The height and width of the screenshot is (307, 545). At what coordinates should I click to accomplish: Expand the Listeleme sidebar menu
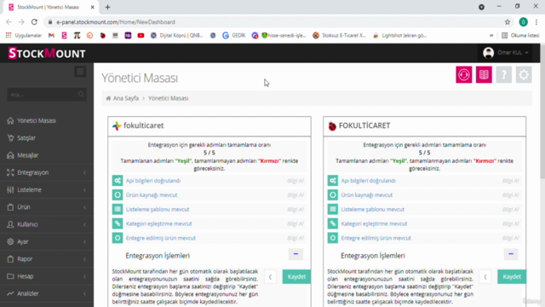pos(47,189)
